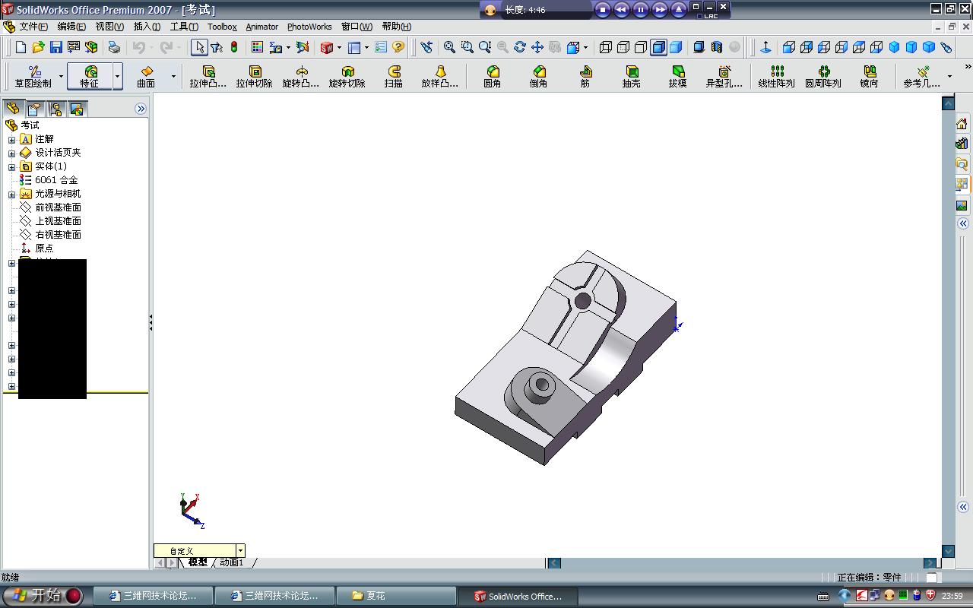
Task: Open the 自定义 view combo box
Action: click(199, 550)
